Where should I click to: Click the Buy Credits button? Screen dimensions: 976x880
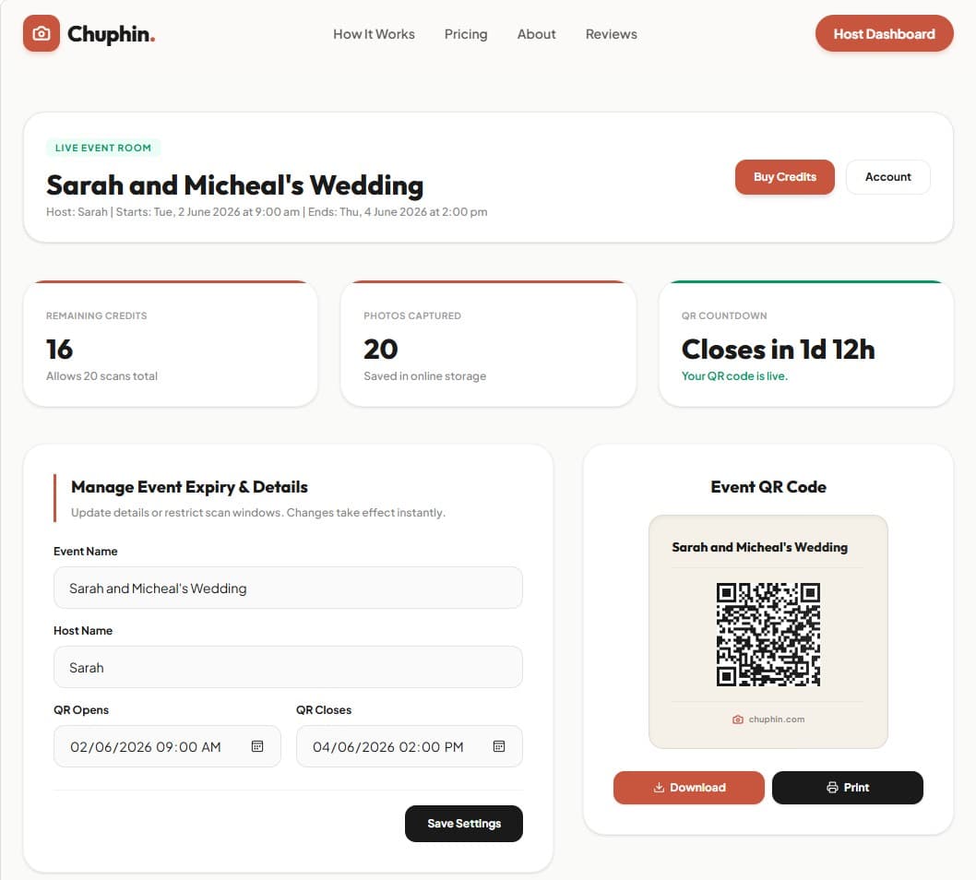[784, 177]
